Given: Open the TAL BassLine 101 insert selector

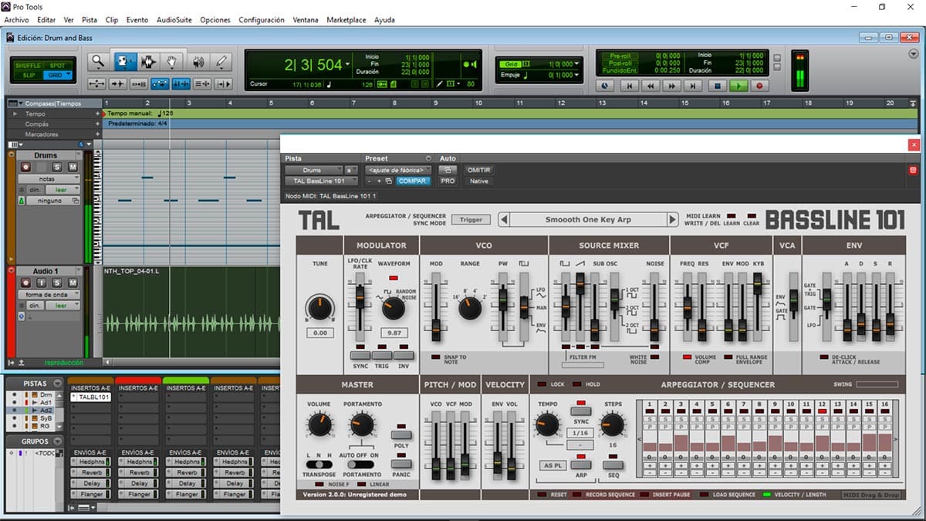Looking at the screenshot, I should point(321,181).
